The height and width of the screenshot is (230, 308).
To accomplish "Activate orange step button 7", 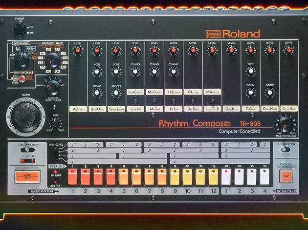I will click(x=149, y=177).
